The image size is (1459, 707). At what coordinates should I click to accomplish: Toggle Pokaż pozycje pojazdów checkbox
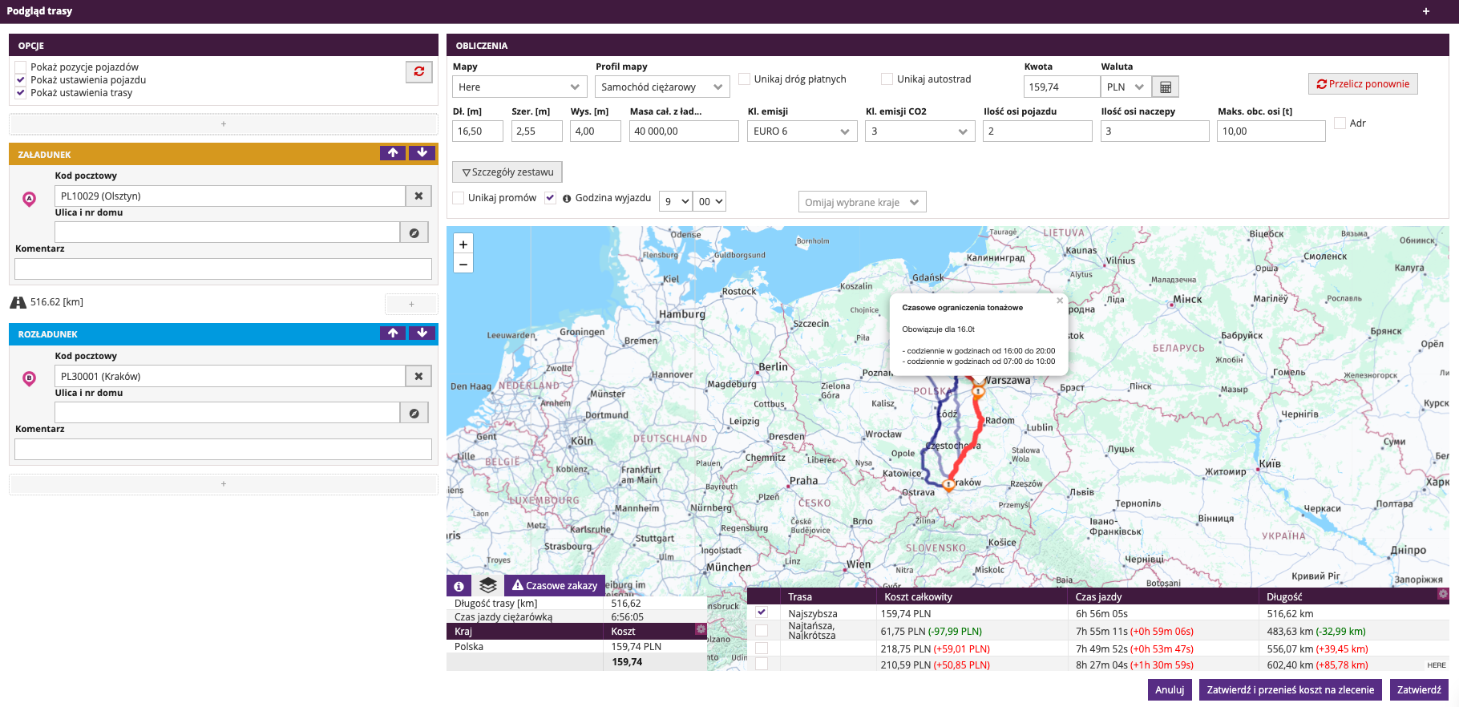21,67
